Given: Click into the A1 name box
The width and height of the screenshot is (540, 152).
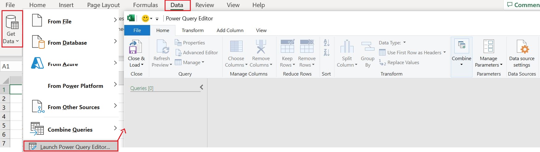Looking at the screenshot, I should pyautogui.click(x=11, y=66).
